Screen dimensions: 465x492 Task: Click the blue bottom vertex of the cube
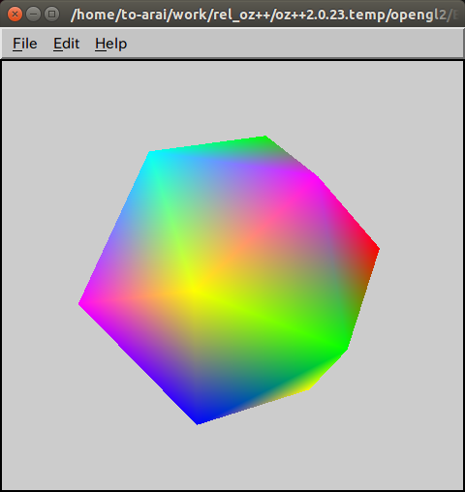199,421
